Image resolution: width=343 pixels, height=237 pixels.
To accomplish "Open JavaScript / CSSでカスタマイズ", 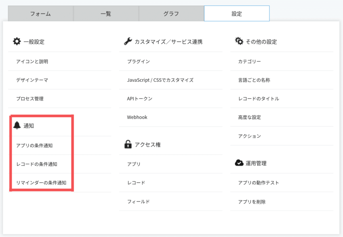I will pos(160,80).
